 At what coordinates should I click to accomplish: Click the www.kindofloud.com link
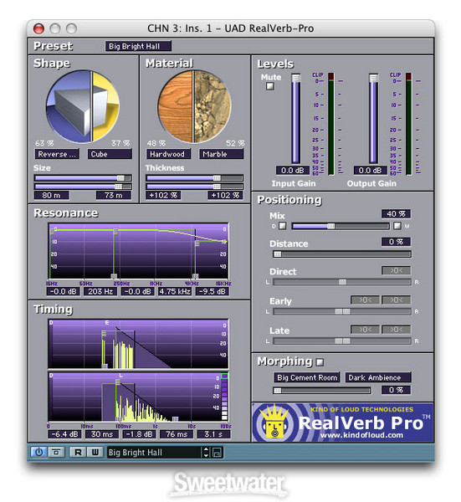[361, 435]
